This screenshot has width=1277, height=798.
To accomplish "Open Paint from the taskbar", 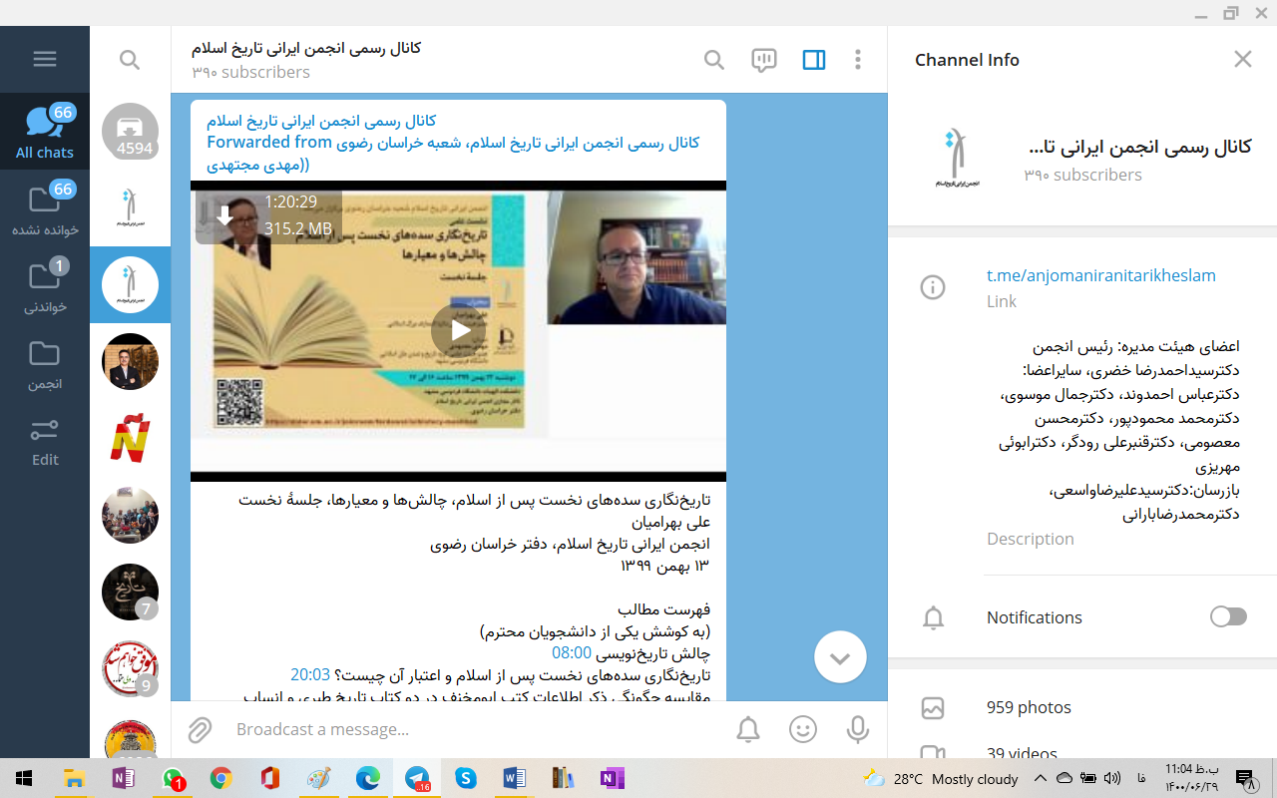I will pyautogui.click(x=317, y=778).
